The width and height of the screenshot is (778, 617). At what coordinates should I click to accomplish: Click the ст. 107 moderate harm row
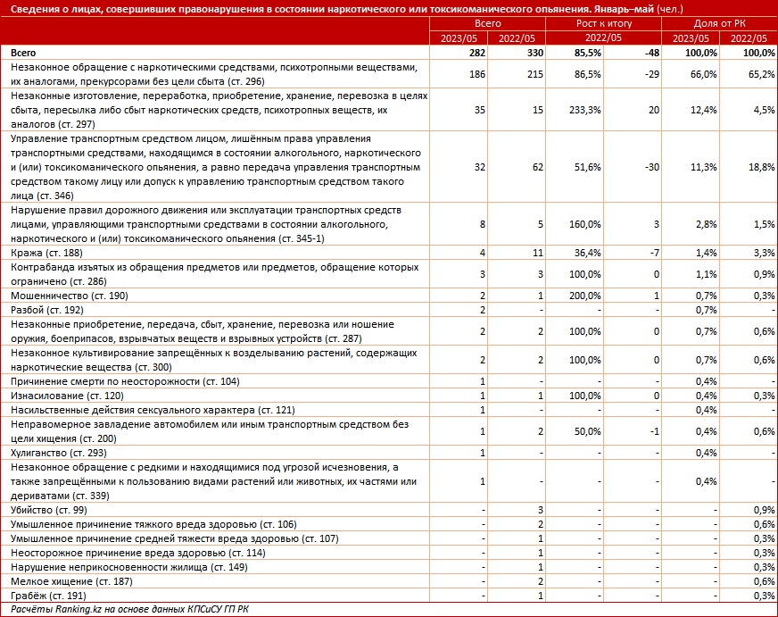tap(175, 538)
